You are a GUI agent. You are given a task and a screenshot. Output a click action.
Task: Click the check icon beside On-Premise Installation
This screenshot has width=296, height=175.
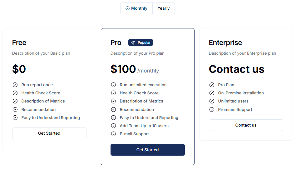tap(212, 93)
